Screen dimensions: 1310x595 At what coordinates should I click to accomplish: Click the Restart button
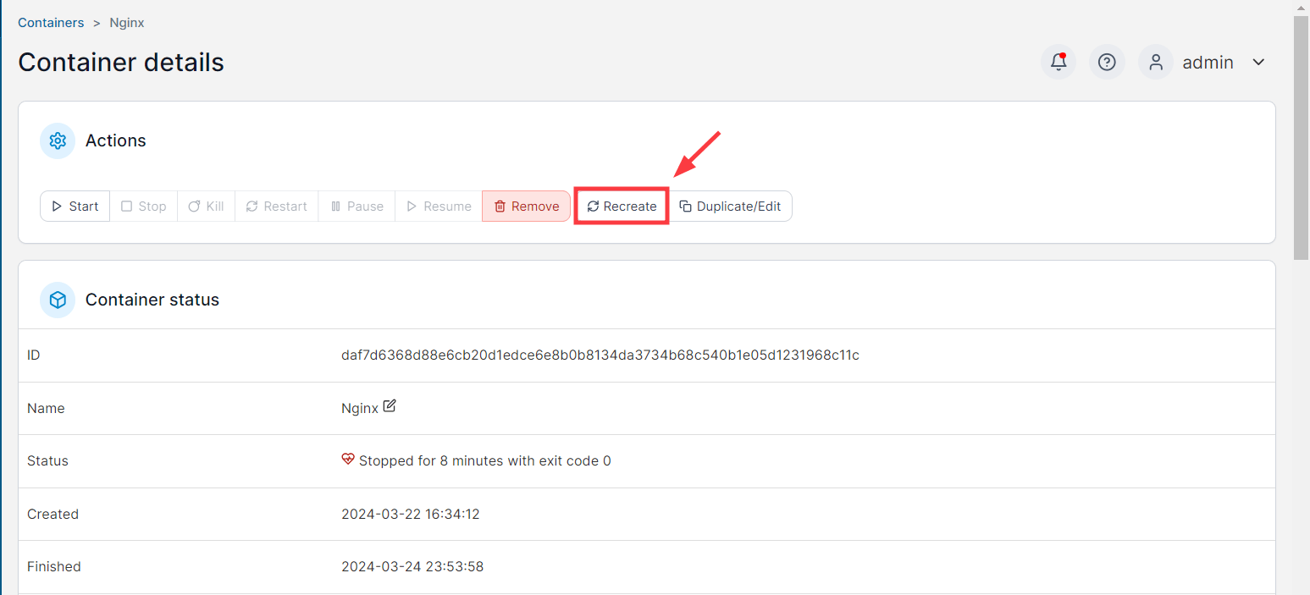coord(276,207)
